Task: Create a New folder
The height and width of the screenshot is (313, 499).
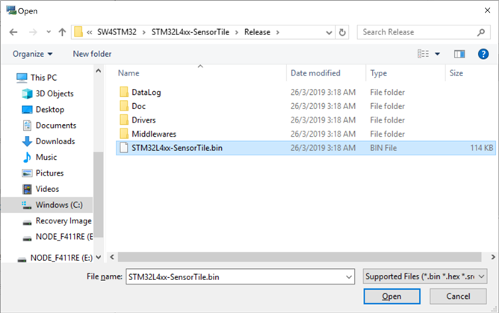Action: pos(92,54)
